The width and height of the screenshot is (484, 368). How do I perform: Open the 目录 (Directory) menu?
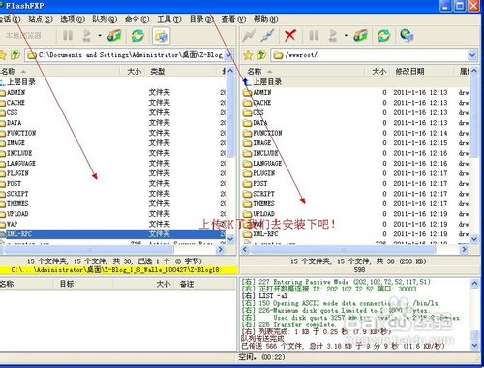pos(201,19)
